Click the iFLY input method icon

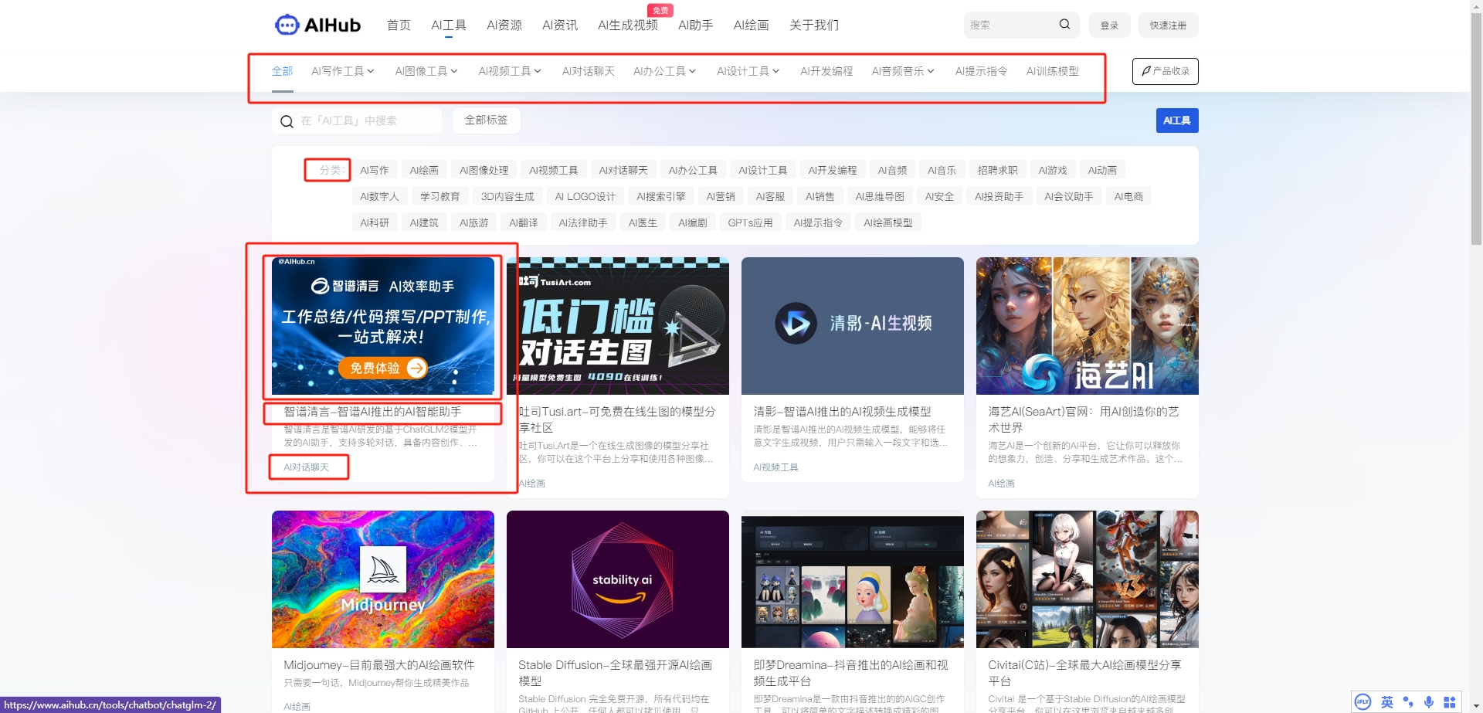click(x=1363, y=702)
